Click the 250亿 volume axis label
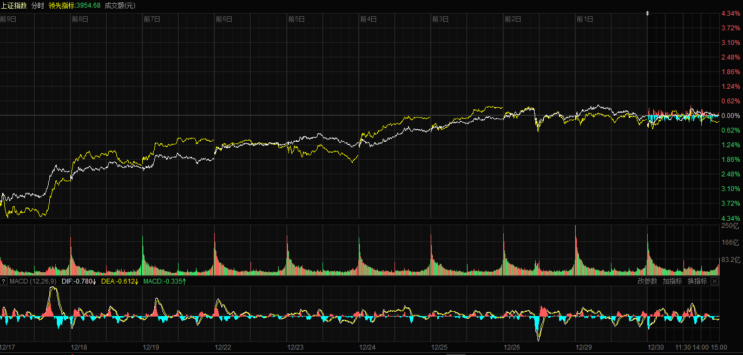 pyautogui.click(x=730, y=226)
